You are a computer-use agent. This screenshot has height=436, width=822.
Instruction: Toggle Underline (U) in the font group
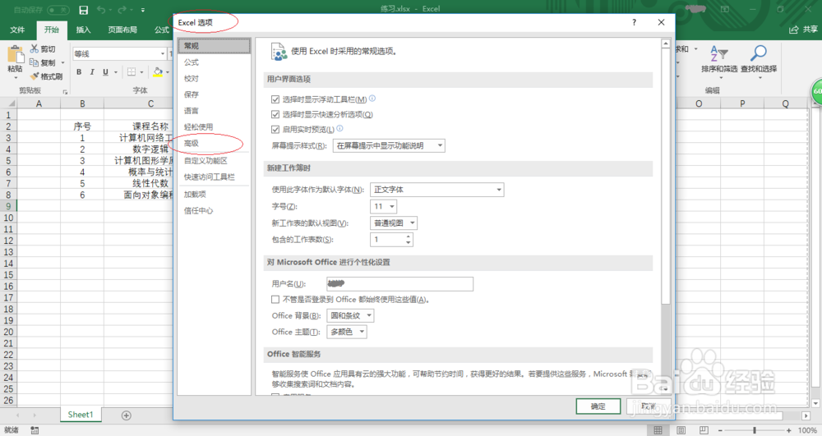[105, 71]
